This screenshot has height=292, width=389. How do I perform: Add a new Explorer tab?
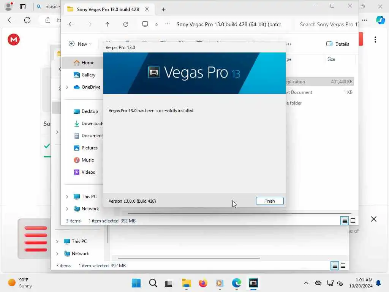pos(163,10)
